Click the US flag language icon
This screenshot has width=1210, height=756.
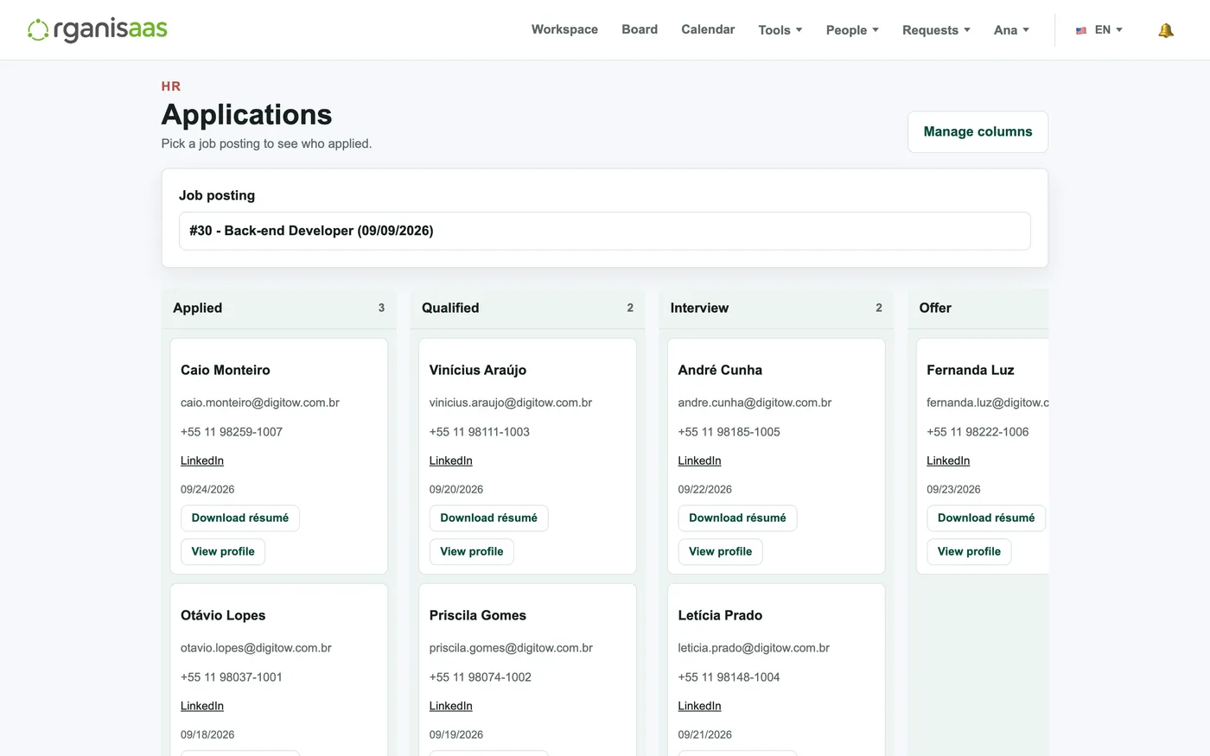click(x=1081, y=30)
